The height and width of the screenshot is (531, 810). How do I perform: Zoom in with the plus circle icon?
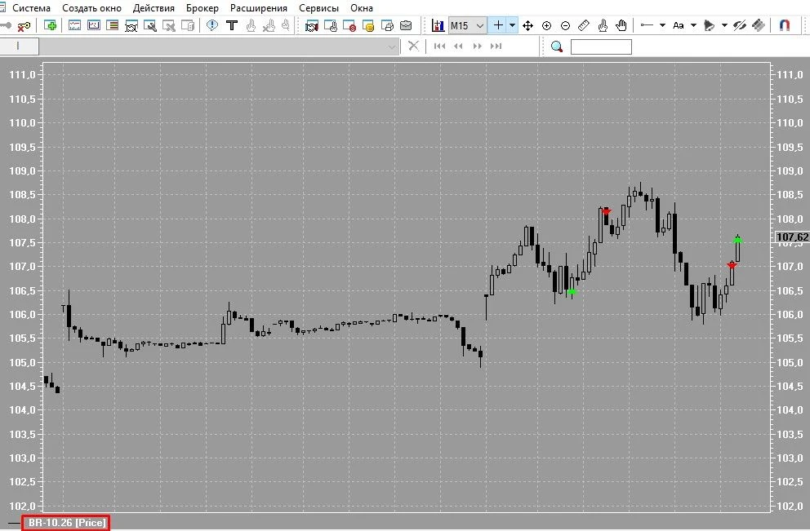click(546, 25)
